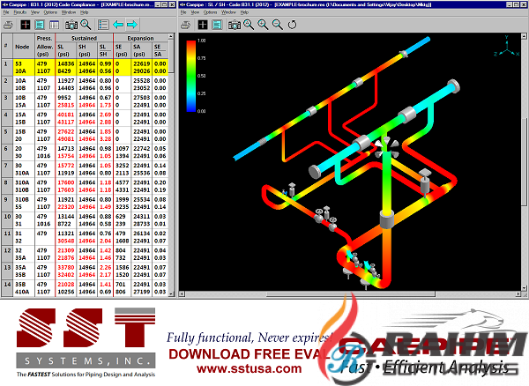529x386 pixels.
Task: Click the Sustained column group header
Action: (x=84, y=38)
